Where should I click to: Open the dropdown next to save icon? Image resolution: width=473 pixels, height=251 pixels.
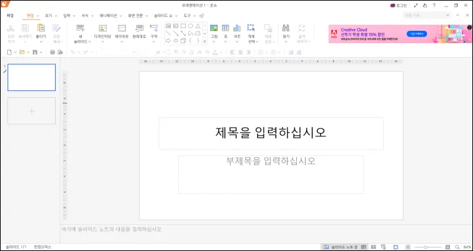41,52
